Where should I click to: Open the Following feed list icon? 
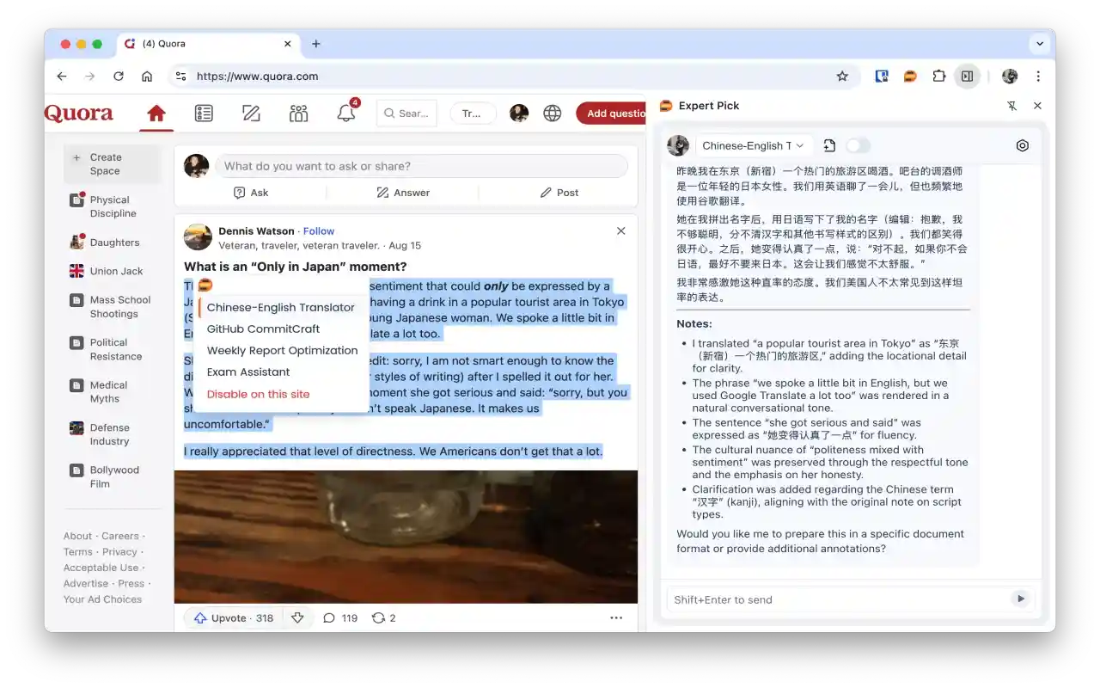[x=204, y=114]
